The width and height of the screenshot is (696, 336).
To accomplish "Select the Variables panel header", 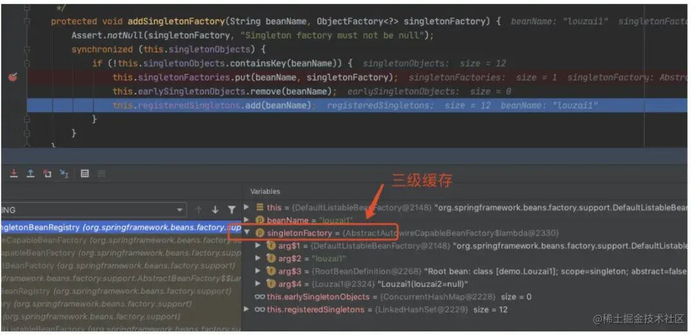I will tap(265, 191).
